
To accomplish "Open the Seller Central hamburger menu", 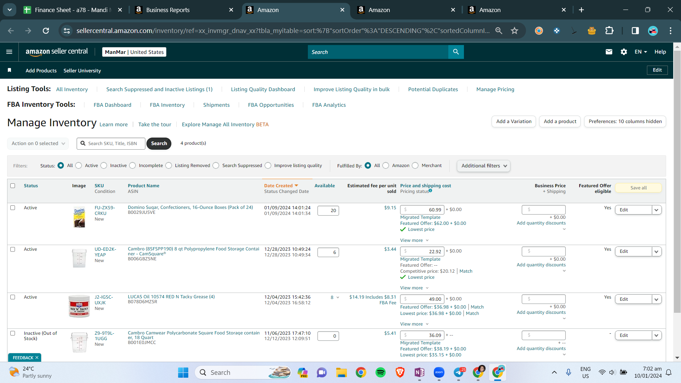I will pos(9,52).
